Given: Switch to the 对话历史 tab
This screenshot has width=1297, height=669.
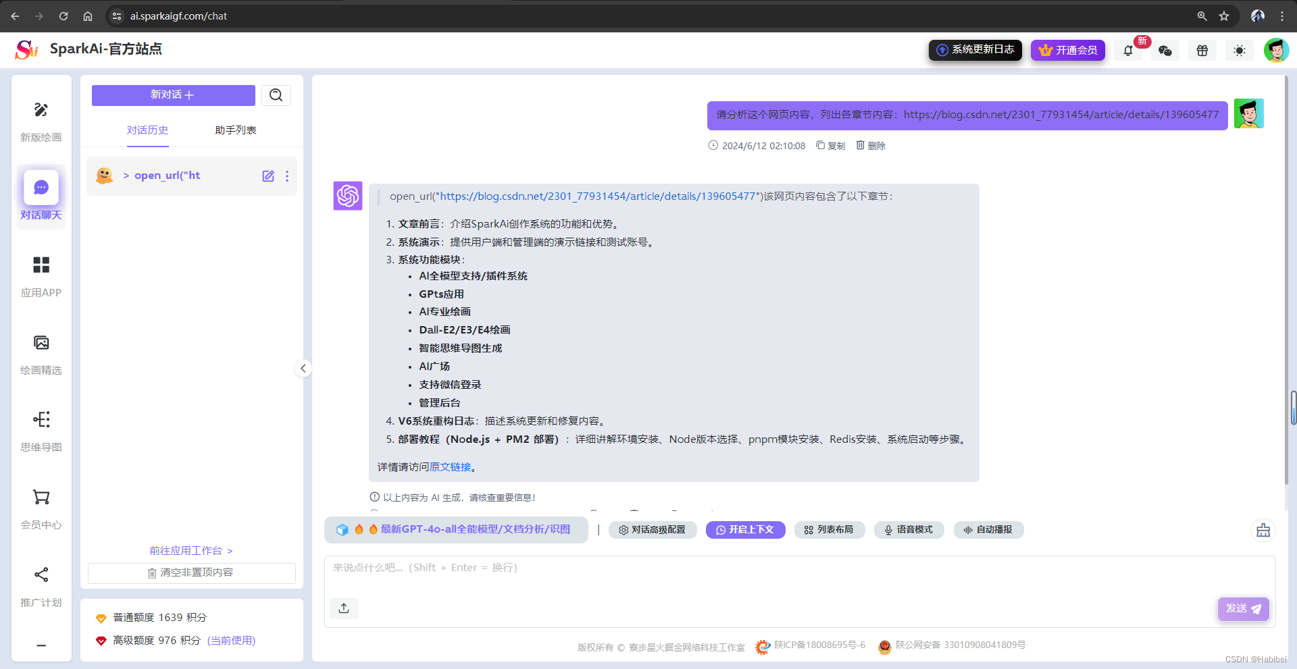Looking at the screenshot, I should tap(147, 130).
